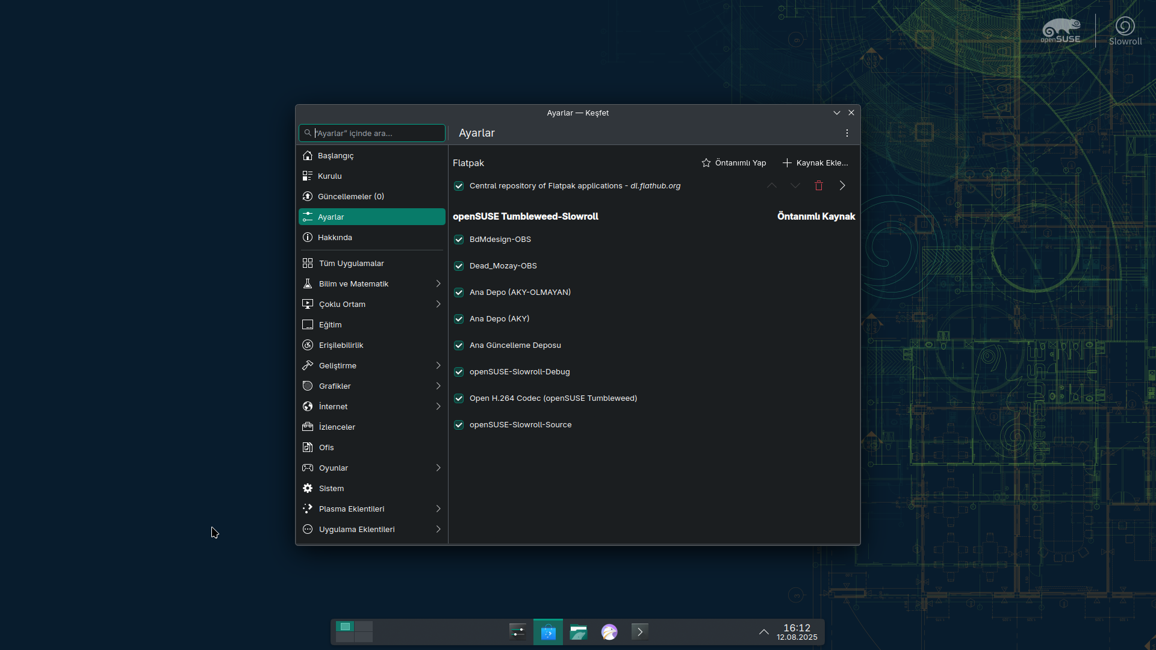1156x650 pixels.
Task: Open Güncellemeler (0) in the sidebar
Action: click(x=372, y=196)
